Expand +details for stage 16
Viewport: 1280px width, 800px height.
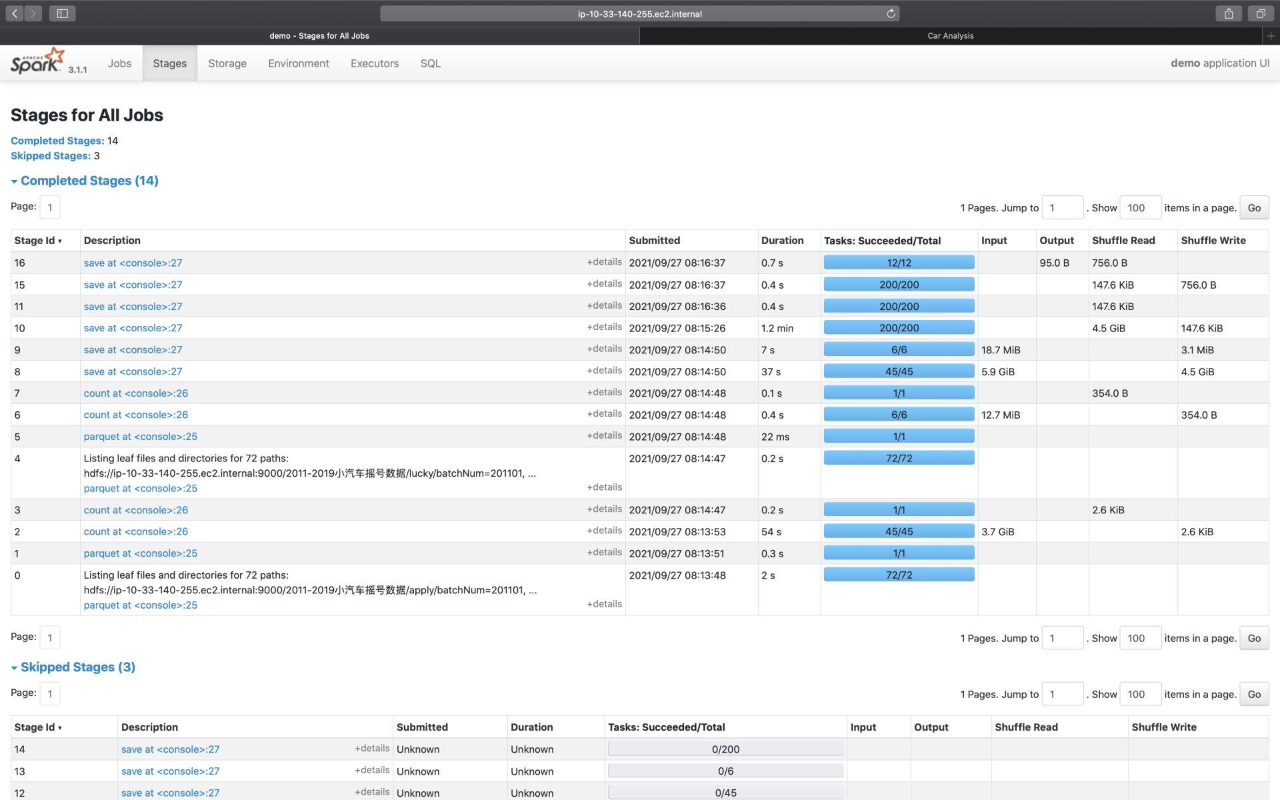604,262
